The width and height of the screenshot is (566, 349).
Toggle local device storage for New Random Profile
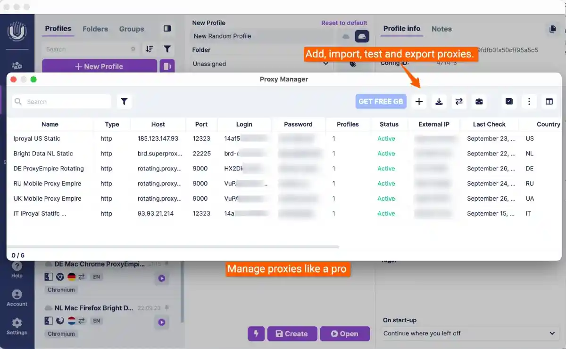[x=361, y=36]
